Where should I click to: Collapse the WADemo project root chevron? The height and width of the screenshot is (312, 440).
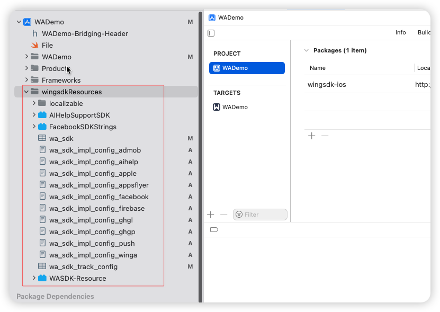(x=19, y=22)
